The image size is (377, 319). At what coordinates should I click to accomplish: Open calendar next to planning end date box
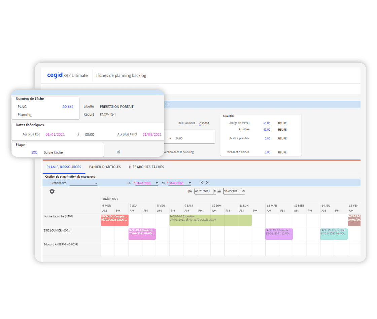coord(244,191)
